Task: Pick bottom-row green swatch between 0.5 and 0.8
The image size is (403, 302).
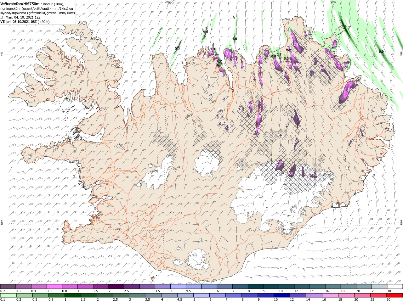Action: click(x=40, y=295)
